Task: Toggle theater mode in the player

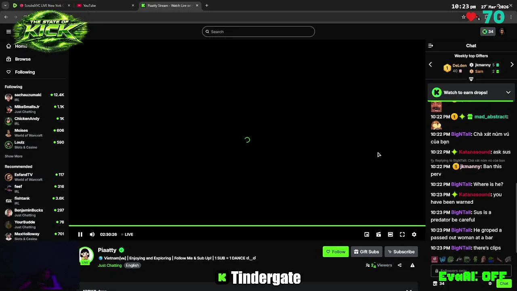Action: pos(390,234)
